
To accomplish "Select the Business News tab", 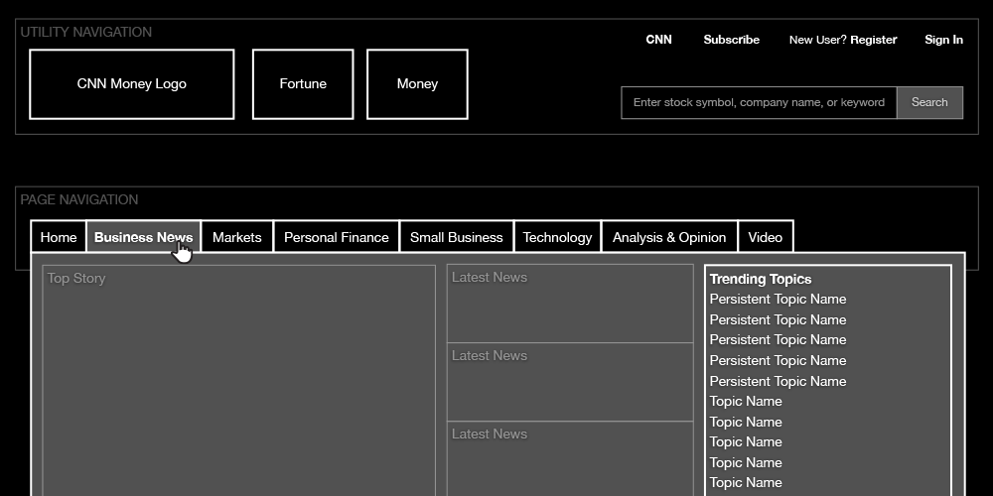I will coord(143,237).
